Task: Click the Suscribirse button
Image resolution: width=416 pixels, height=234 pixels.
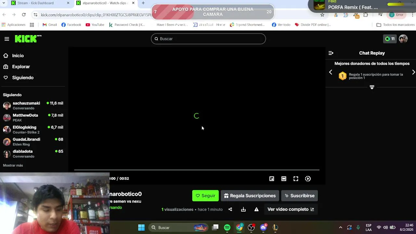Action: (299, 196)
